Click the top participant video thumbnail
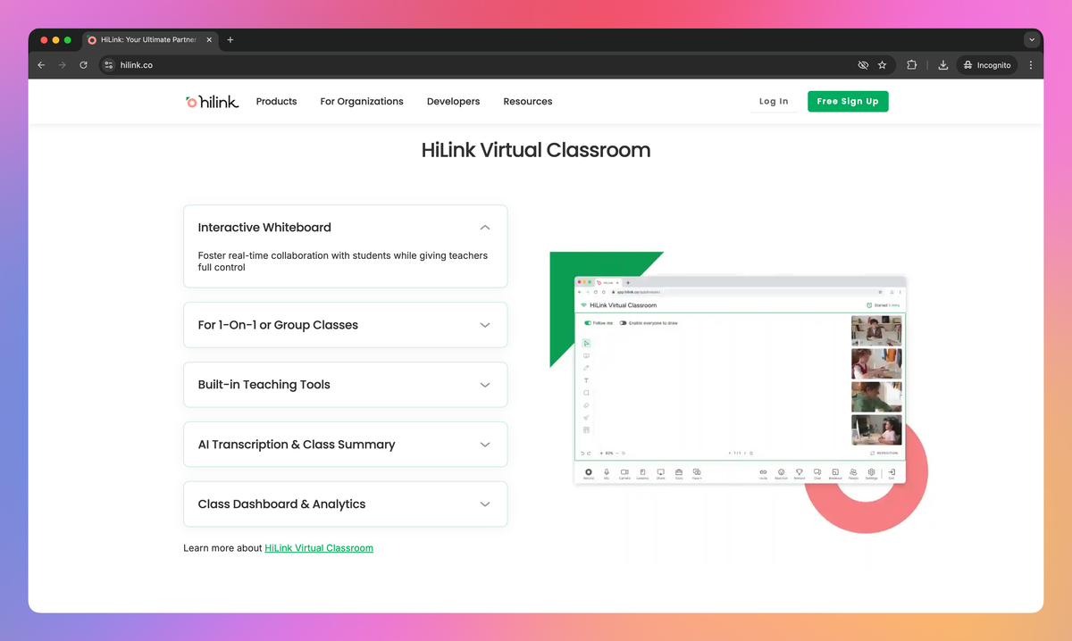This screenshot has height=641, width=1072. (x=876, y=330)
